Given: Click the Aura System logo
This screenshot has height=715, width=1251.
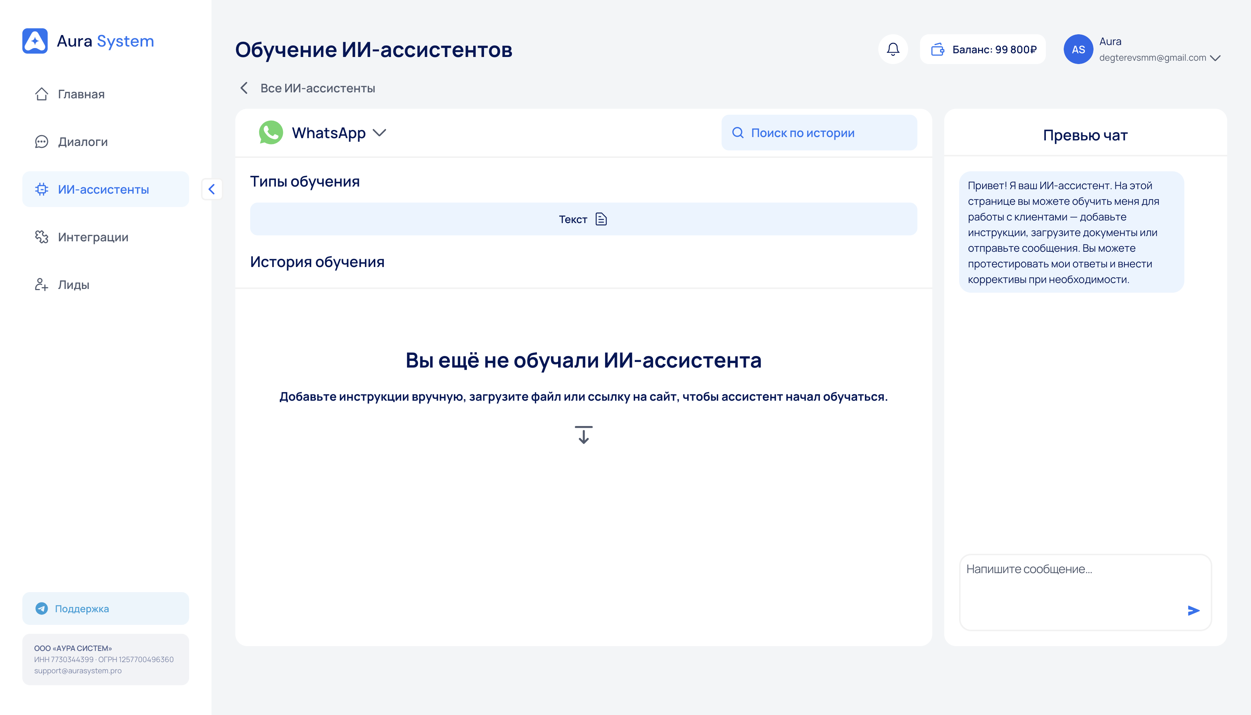Looking at the screenshot, I should [35, 41].
